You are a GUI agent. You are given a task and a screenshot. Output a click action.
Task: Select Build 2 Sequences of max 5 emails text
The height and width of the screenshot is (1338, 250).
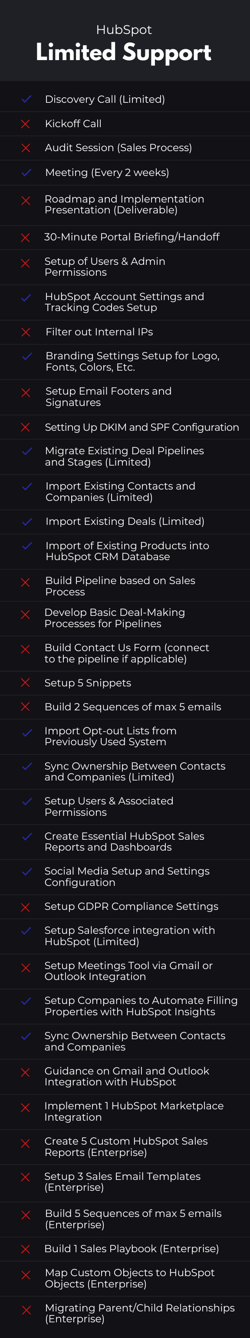132,707
